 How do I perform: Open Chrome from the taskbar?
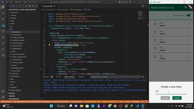click(115, 106)
